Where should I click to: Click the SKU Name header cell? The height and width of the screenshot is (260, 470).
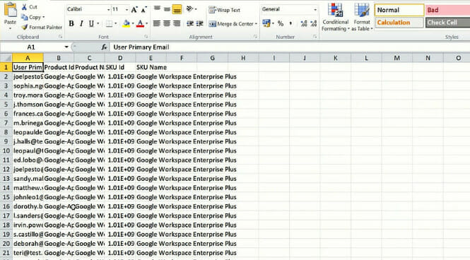point(151,67)
